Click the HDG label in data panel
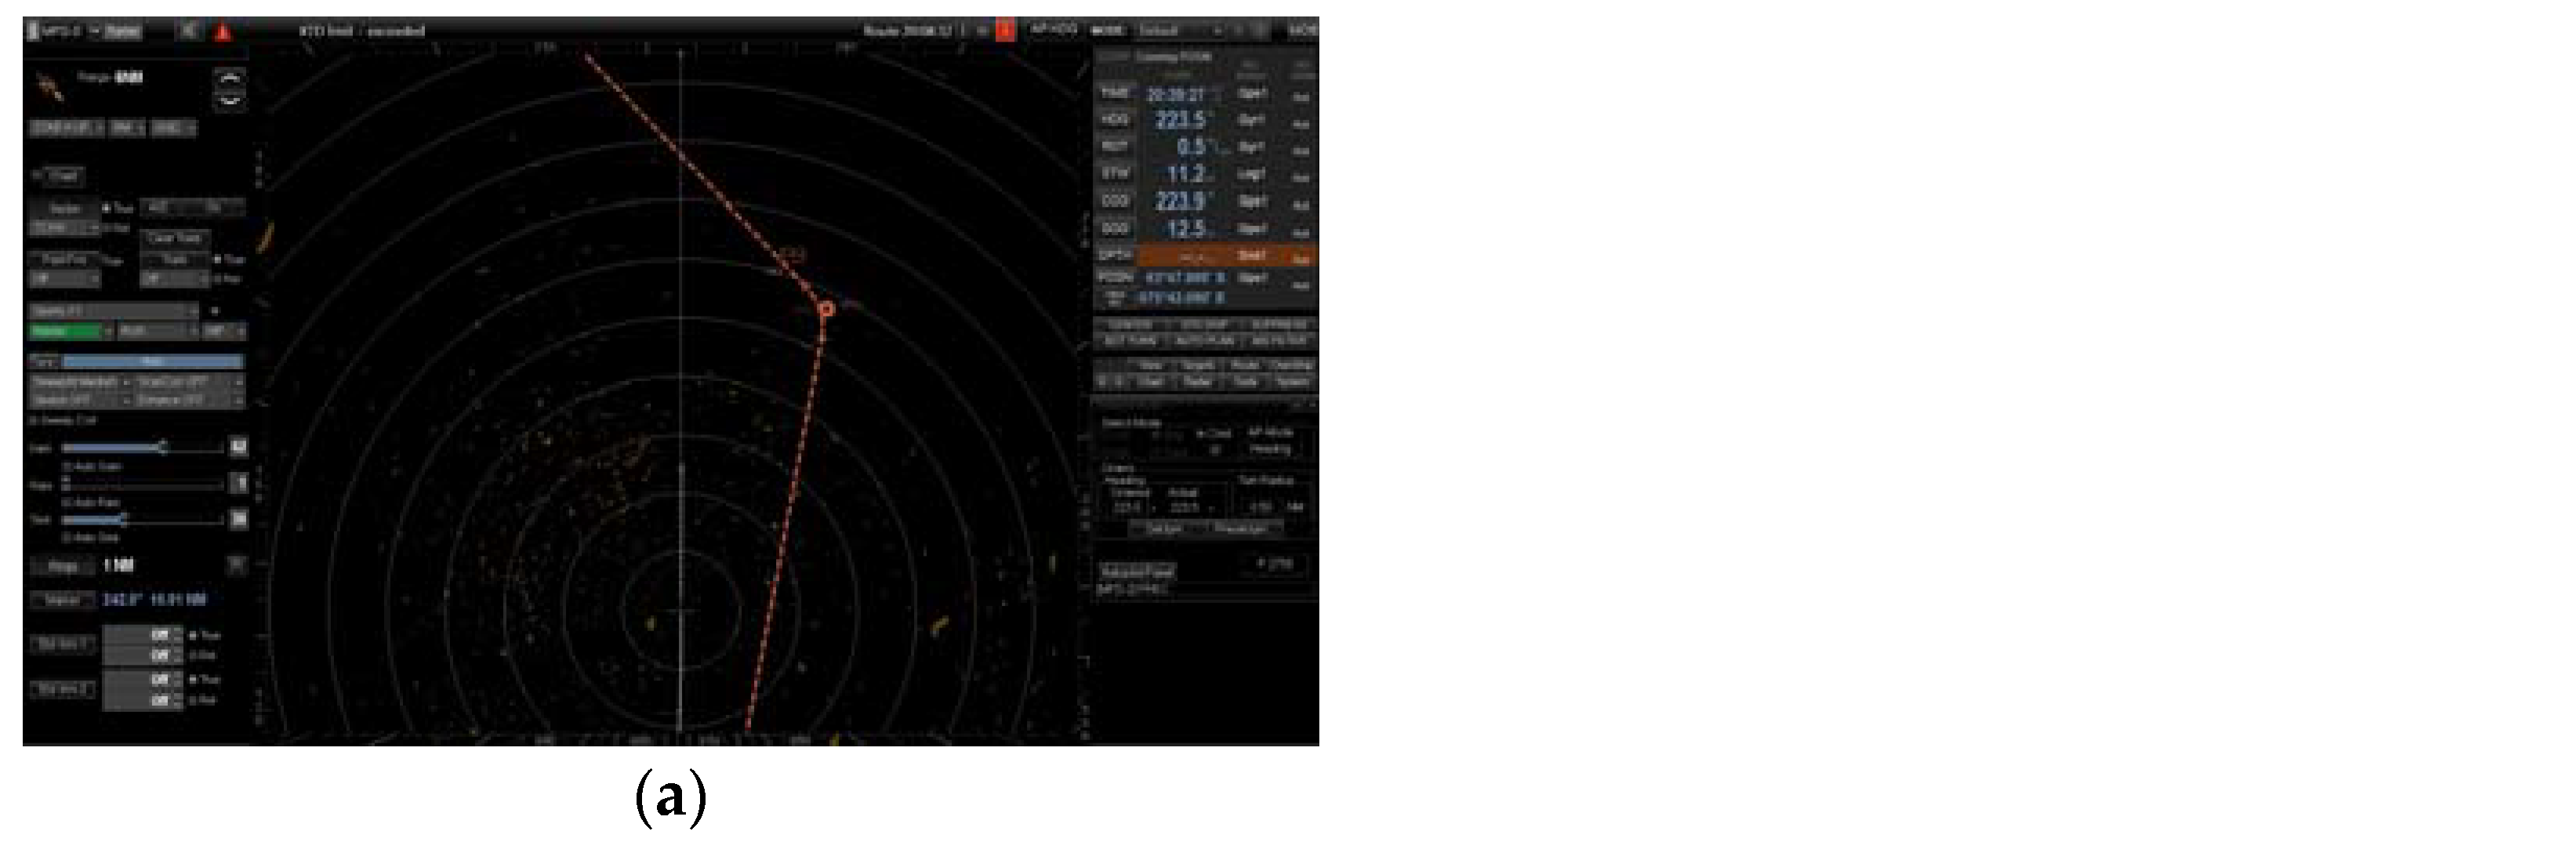This screenshot has height=842, width=2576. (x=1115, y=120)
